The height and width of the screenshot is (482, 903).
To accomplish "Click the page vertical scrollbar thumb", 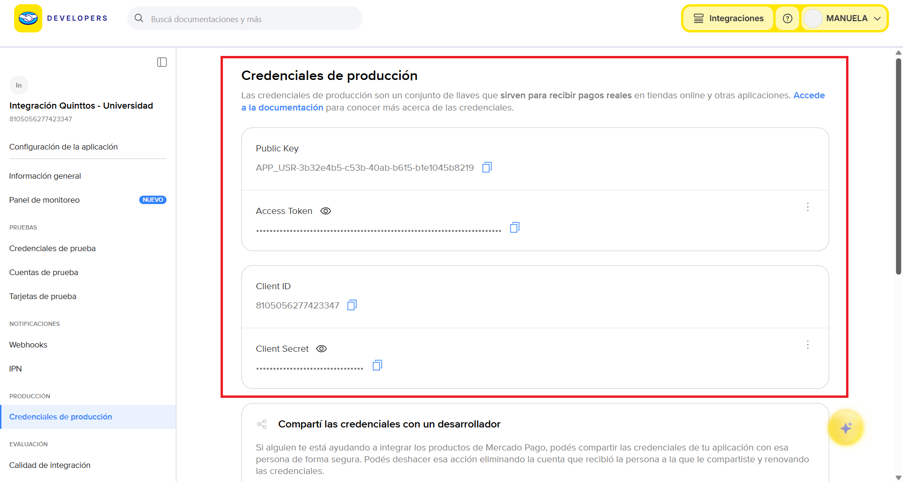I will 898,166.
